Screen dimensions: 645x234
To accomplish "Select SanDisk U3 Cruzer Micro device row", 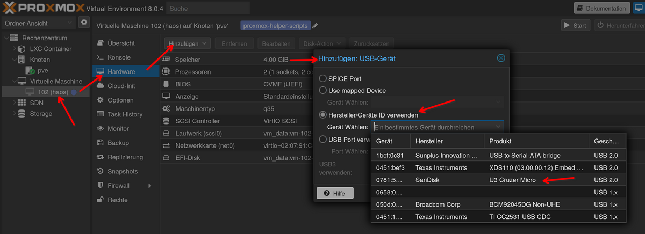I will (498, 180).
